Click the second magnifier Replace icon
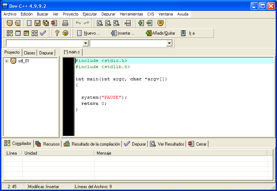This screenshot has width=277, height=191. [x=108, y=23]
